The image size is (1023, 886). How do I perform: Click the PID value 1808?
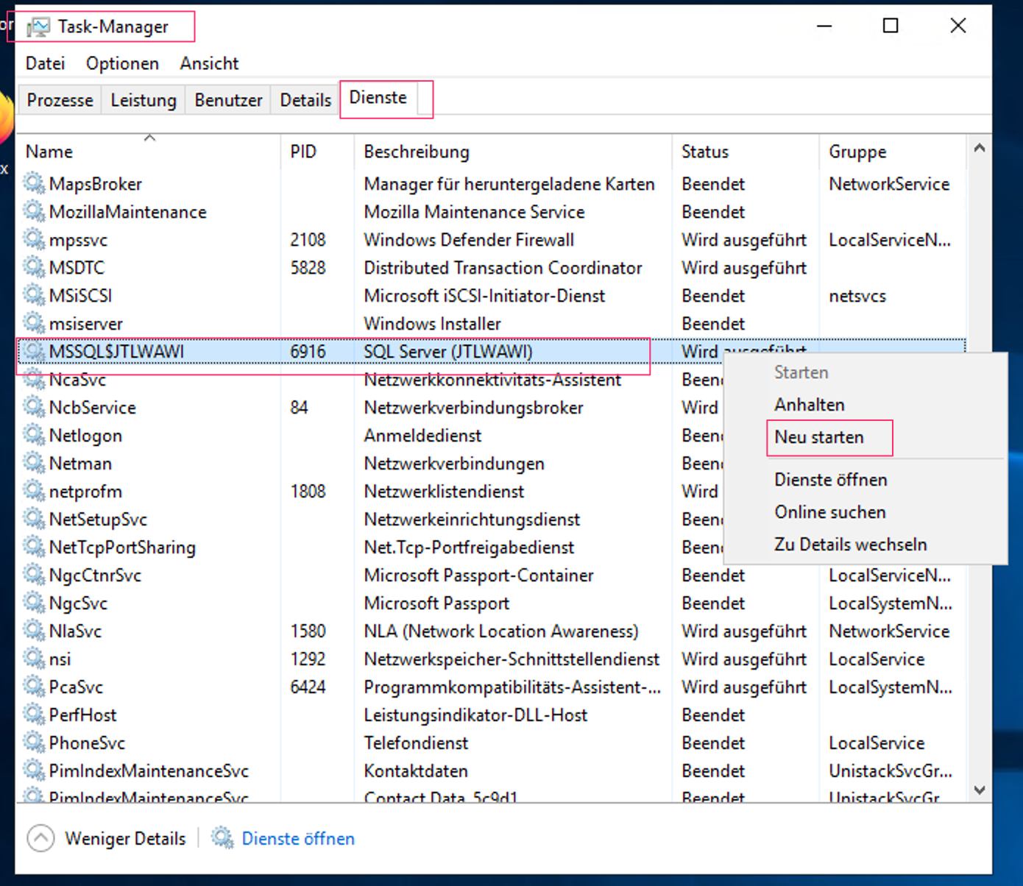coord(308,492)
